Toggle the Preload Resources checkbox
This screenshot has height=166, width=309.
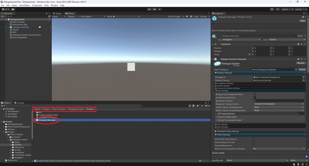pos(254,145)
